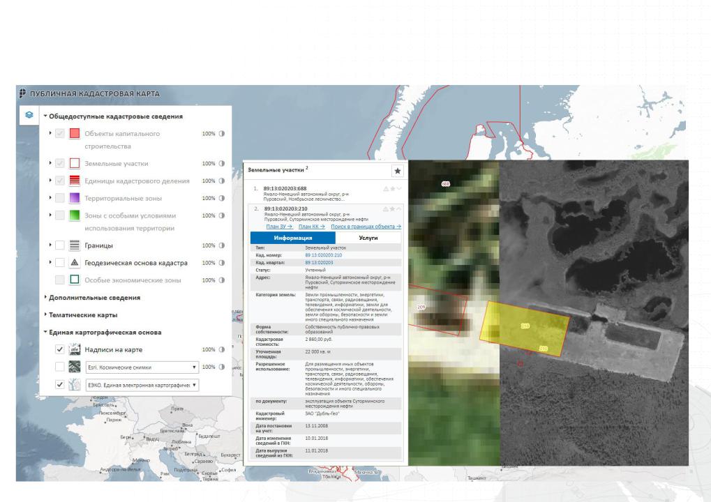
Task: Expand result 89:13:020203:688 with chevron
Action: tap(399, 188)
